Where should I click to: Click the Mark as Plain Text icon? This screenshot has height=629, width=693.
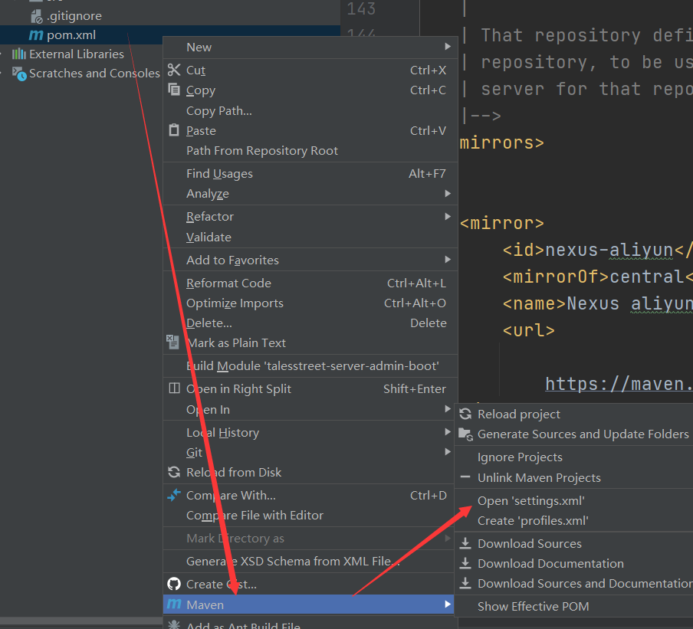[172, 342]
